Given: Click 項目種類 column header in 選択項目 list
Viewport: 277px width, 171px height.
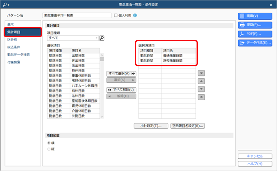Looking at the screenshot, I should (59, 51).
